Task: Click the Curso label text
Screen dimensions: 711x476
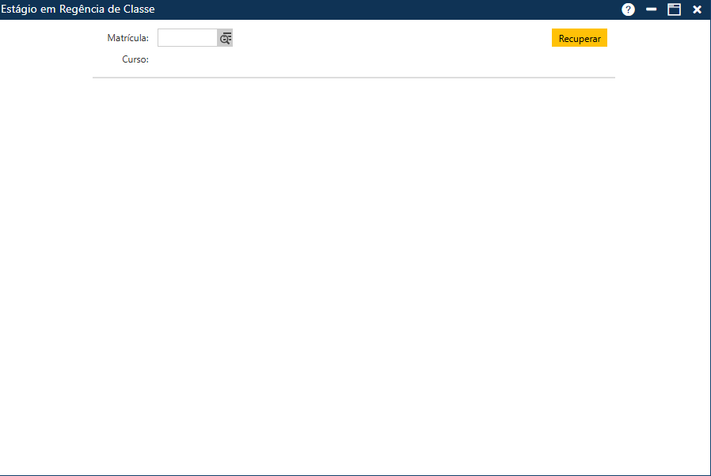Action: [135, 59]
